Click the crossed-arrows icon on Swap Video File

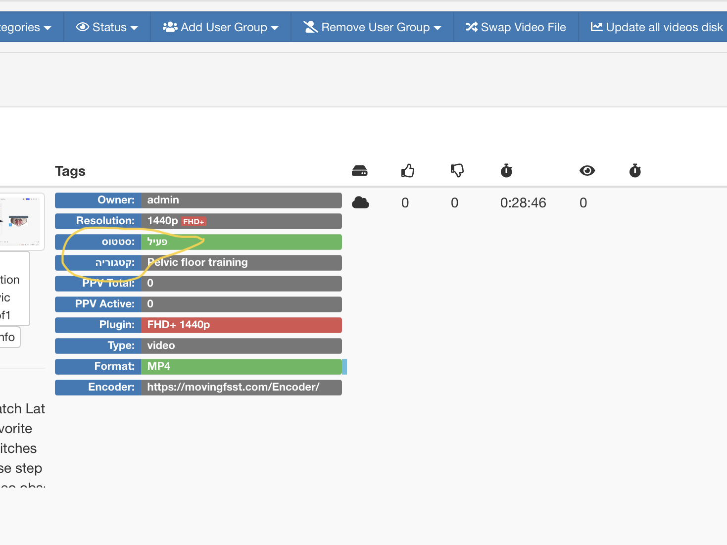[x=471, y=27]
